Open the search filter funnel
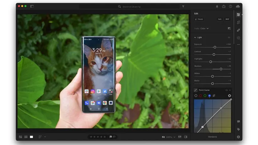This screenshot has height=145, width=258. coord(183,6)
